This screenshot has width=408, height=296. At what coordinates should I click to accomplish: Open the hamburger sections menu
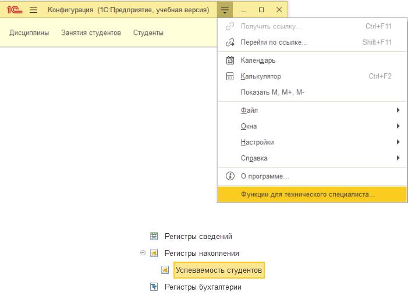coord(34,10)
